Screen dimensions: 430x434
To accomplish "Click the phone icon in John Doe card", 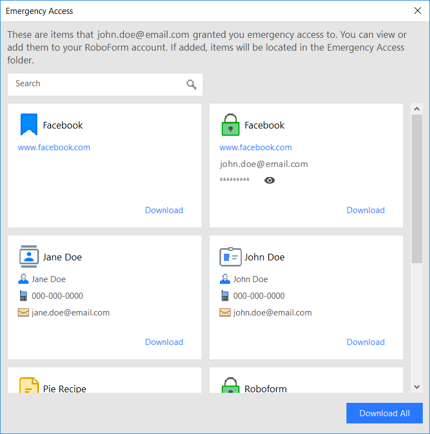I will (x=225, y=295).
